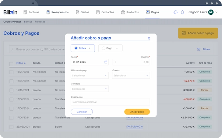Click the NL user avatar
Image resolution: width=222 pixels, height=138 pixels.
211,12
